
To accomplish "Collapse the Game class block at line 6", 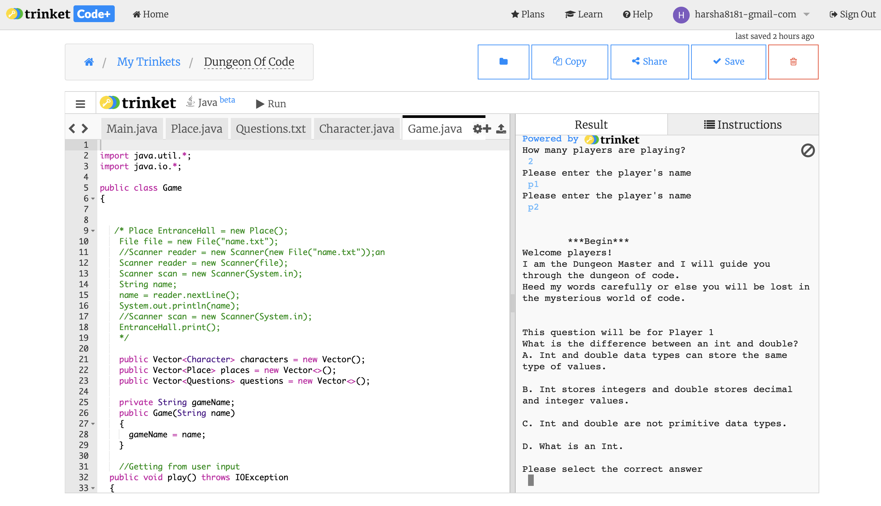I will point(93,199).
